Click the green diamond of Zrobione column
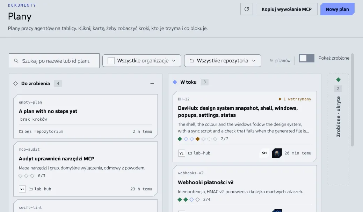Viewport: 363px width, 212px height. coord(338,79)
